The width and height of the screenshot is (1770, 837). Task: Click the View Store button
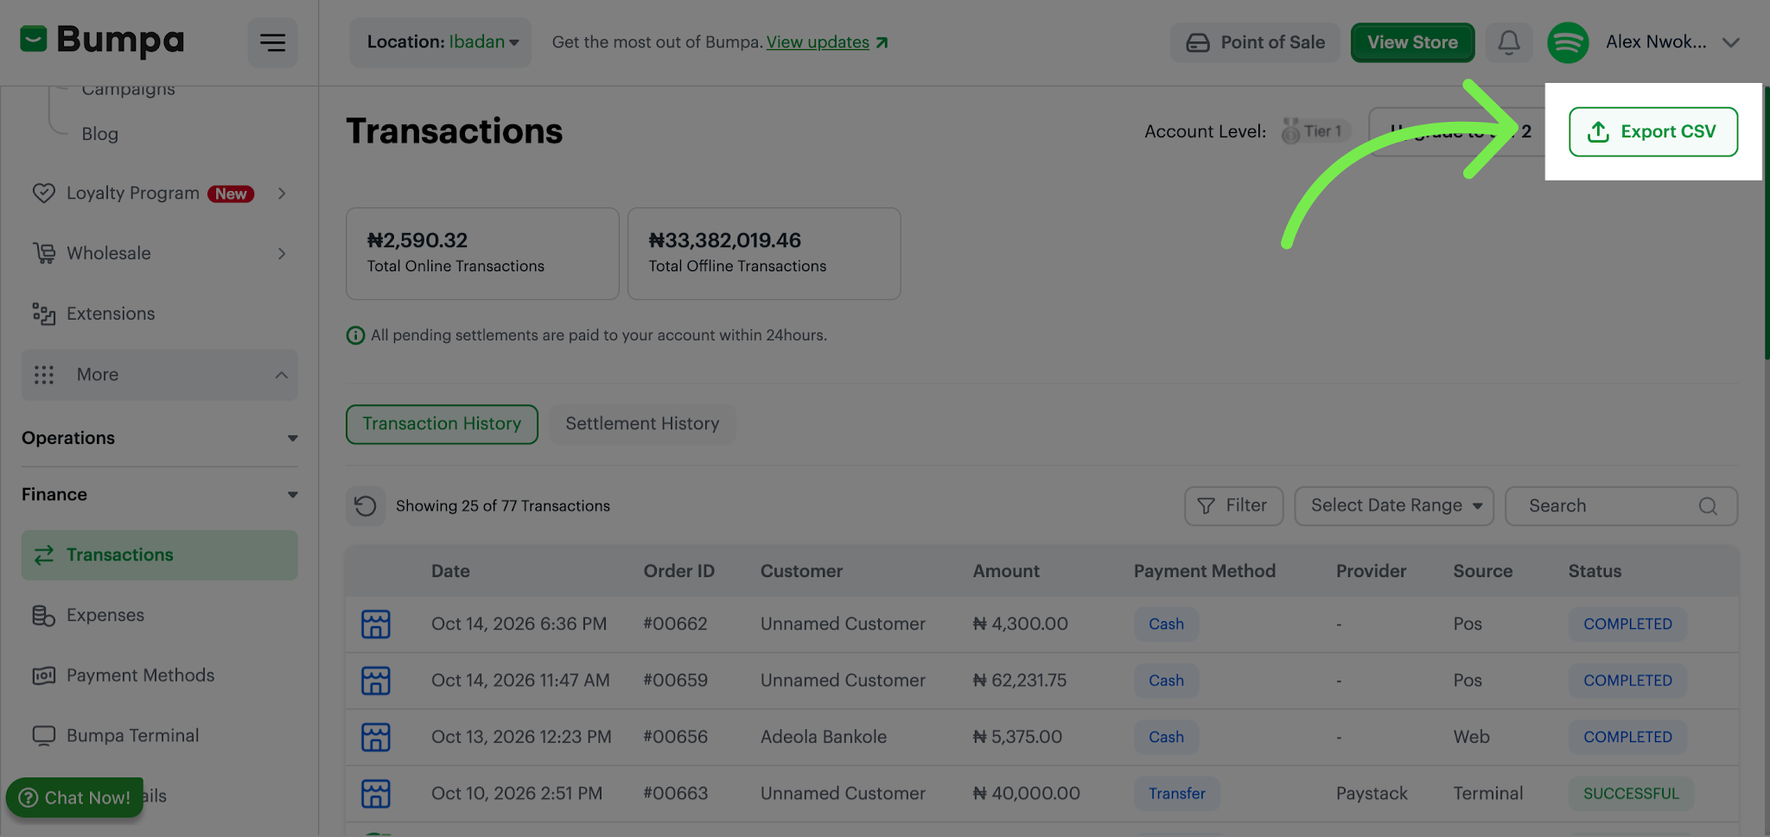tap(1412, 42)
